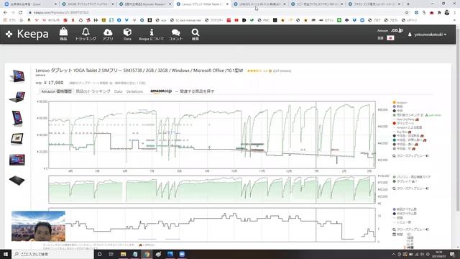The image size is (460, 259).
Task: Select the second product thumbnail image
Action: [17, 97]
